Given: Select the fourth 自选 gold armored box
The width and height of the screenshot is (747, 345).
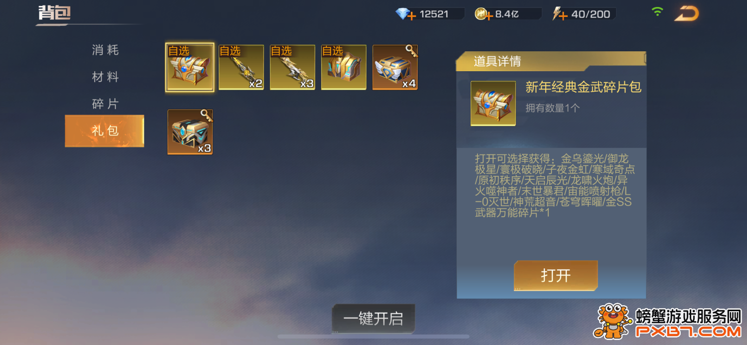Looking at the screenshot, I should pos(344,68).
